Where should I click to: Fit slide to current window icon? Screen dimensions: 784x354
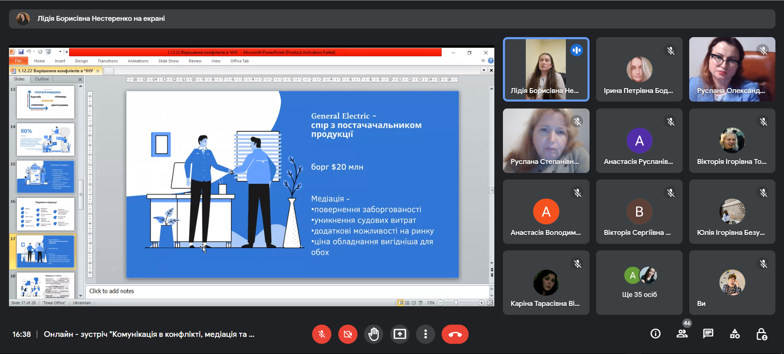(490, 303)
